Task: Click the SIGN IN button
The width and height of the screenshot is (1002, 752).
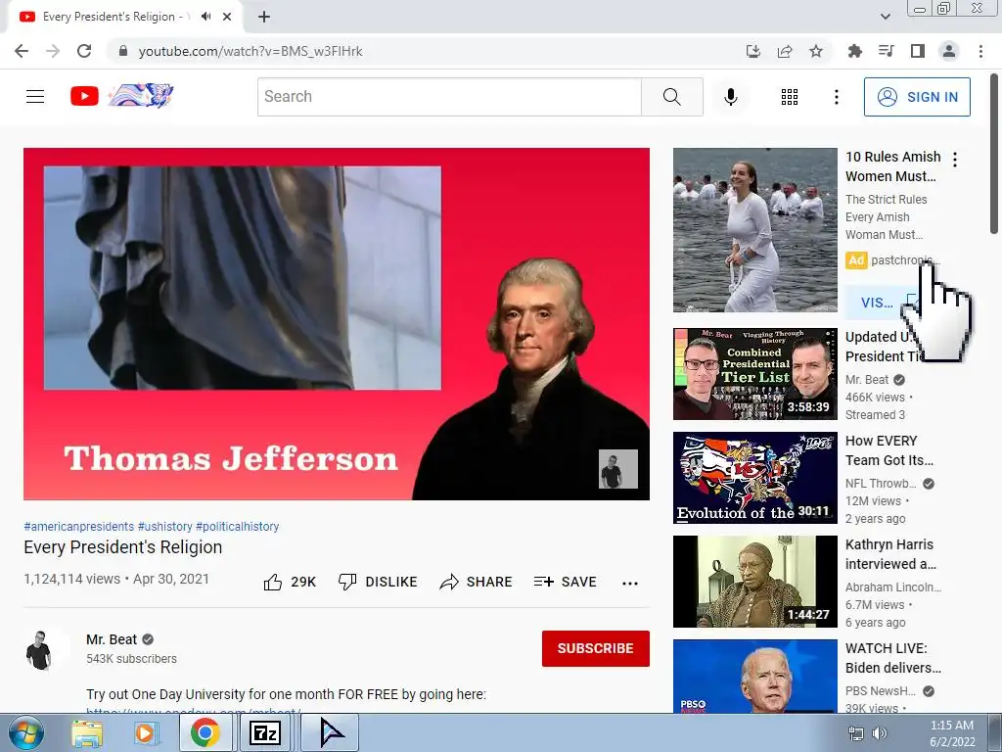Action: [917, 97]
